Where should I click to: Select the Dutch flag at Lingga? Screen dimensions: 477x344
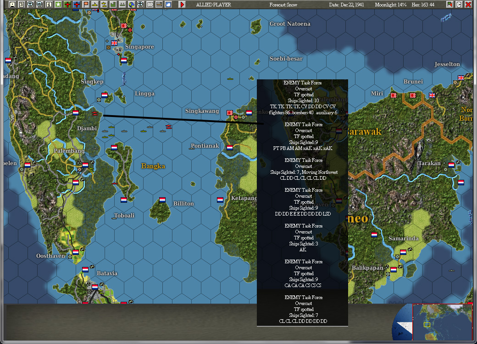point(105,95)
